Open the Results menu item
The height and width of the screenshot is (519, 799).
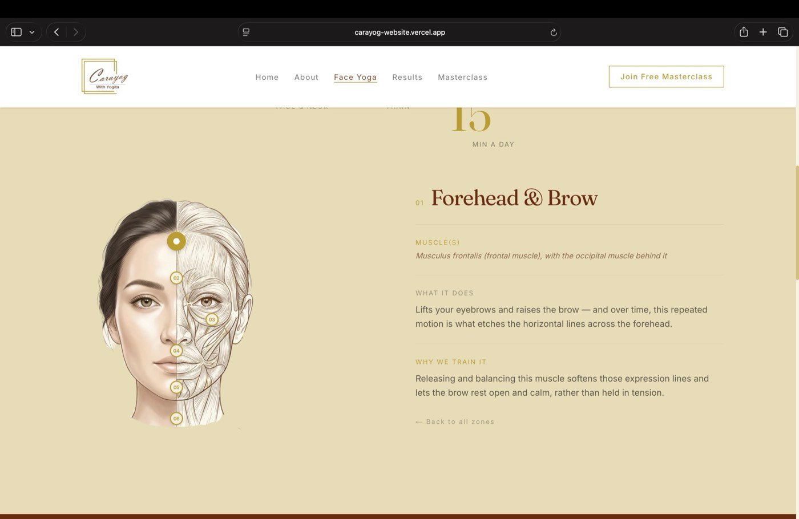point(407,77)
